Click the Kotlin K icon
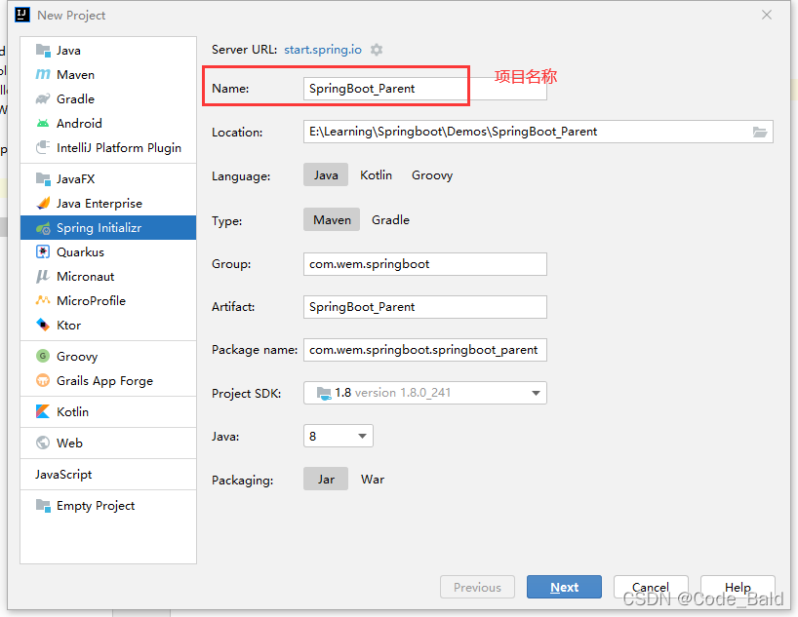 (43, 411)
